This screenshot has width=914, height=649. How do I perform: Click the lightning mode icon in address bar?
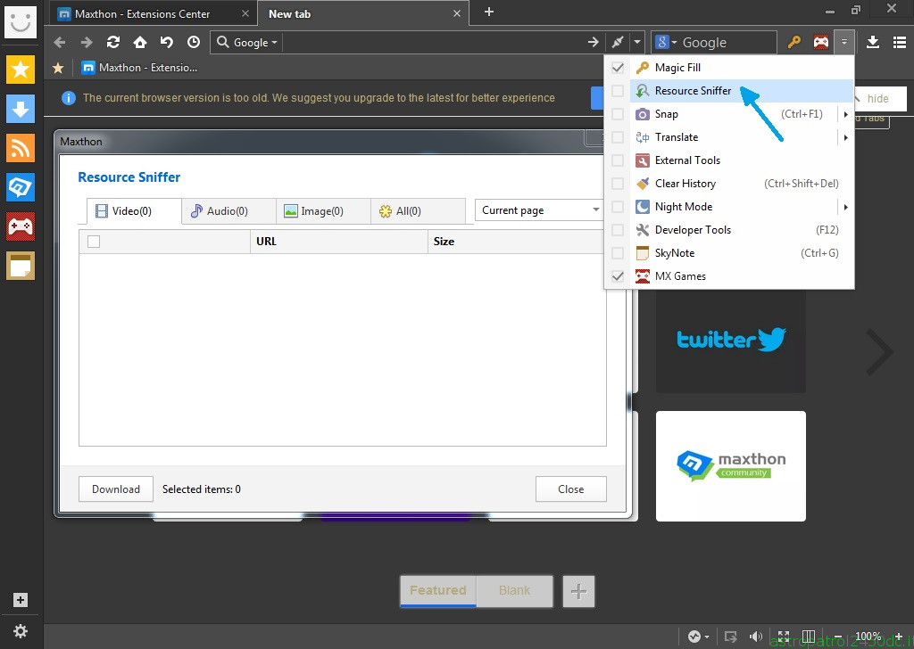(618, 42)
